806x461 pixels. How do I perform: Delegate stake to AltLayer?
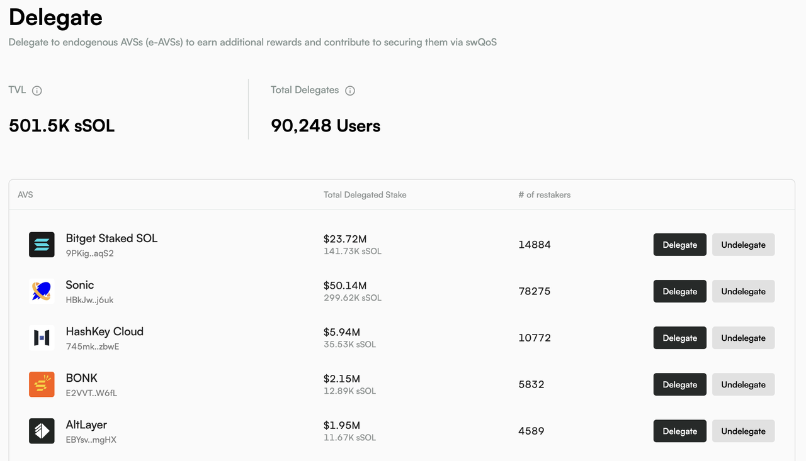679,431
